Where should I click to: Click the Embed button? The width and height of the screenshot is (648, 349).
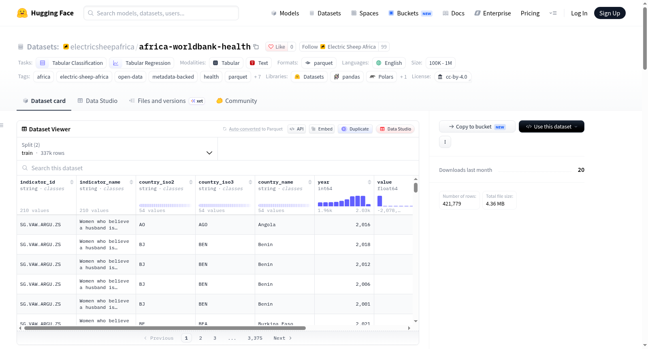point(322,129)
